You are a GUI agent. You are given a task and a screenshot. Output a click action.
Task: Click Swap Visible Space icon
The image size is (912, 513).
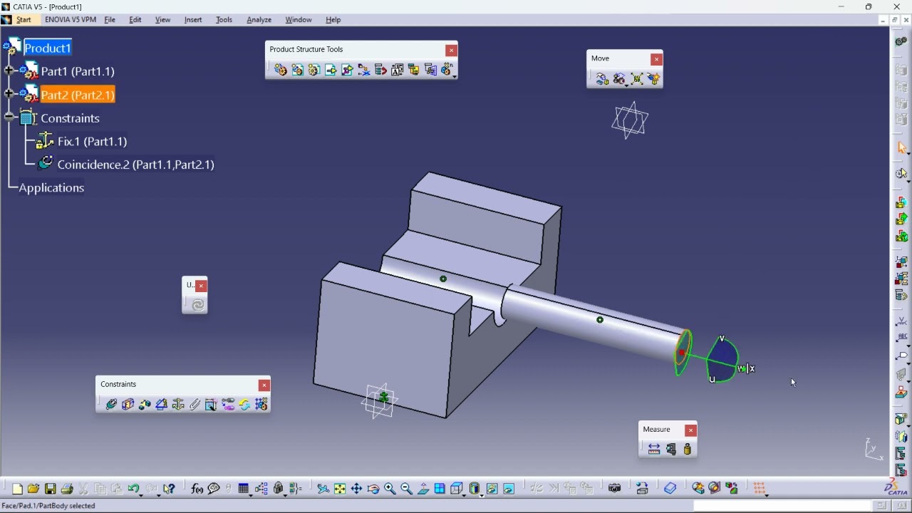[509, 489]
